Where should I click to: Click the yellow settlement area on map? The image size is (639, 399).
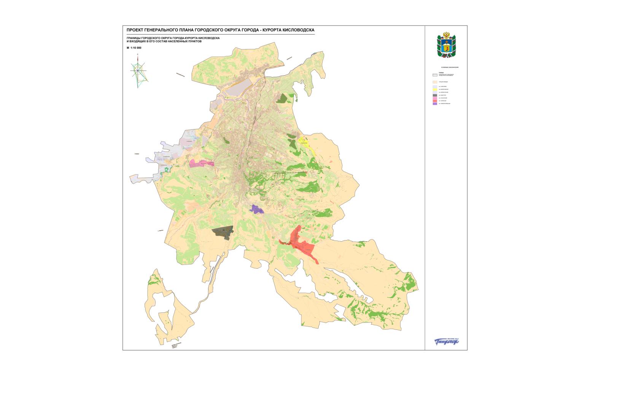point(304,141)
